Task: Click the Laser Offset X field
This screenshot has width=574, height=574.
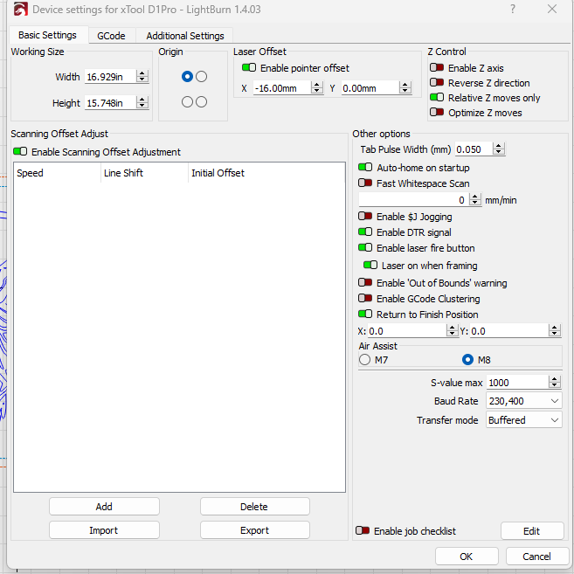Action: point(282,88)
